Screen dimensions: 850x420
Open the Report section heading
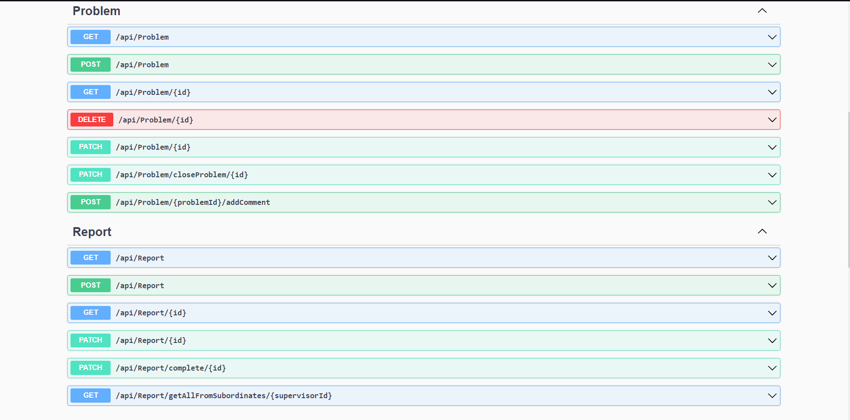pos(92,232)
